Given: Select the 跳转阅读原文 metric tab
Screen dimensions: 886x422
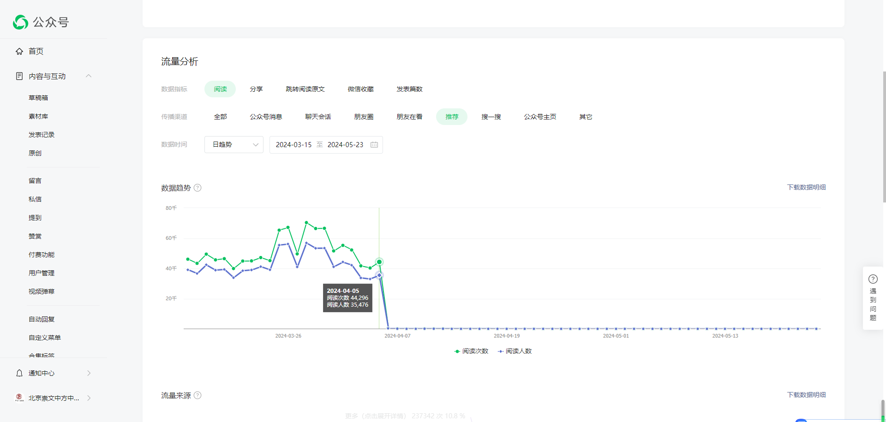Looking at the screenshot, I should click(x=305, y=89).
